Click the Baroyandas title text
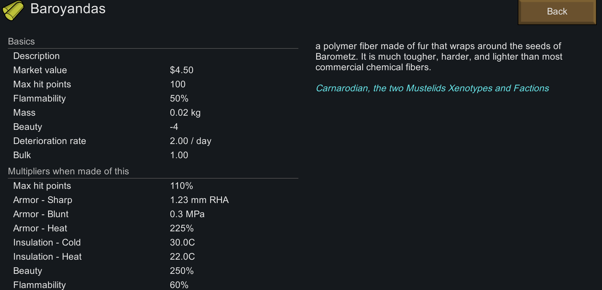Image resolution: width=602 pixels, height=290 pixels. pos(68,9)
